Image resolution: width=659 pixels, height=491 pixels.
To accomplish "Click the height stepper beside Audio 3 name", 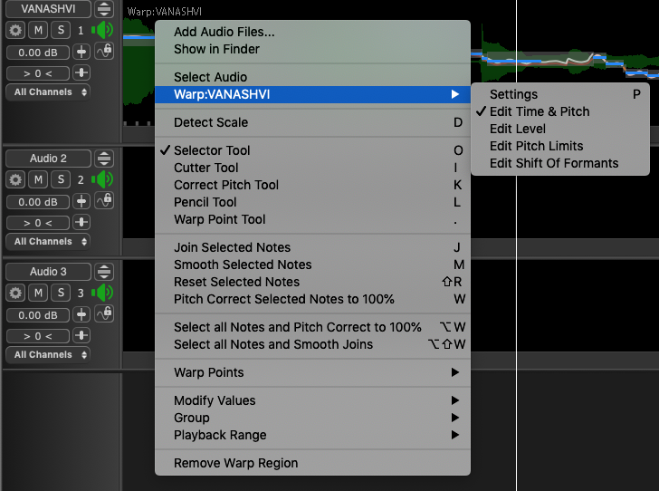I will point(105,272).
